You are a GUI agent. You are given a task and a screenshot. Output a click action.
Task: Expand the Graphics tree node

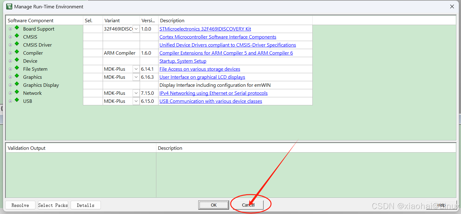pyautogui.click(x=10, y=77)
